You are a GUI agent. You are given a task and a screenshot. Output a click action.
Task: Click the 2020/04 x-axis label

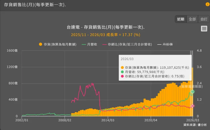click(x=151, y=120)
